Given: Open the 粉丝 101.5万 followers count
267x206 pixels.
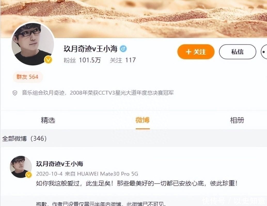Looking at the screenshot, I should (x=82, y=60).
